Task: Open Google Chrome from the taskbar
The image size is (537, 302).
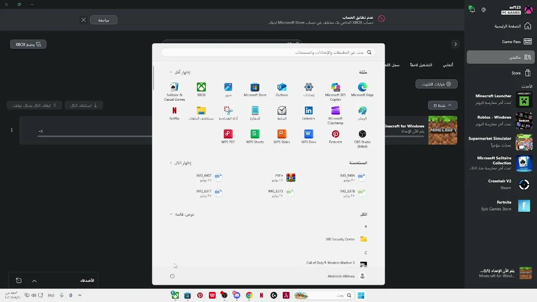Action: [249, 295]
